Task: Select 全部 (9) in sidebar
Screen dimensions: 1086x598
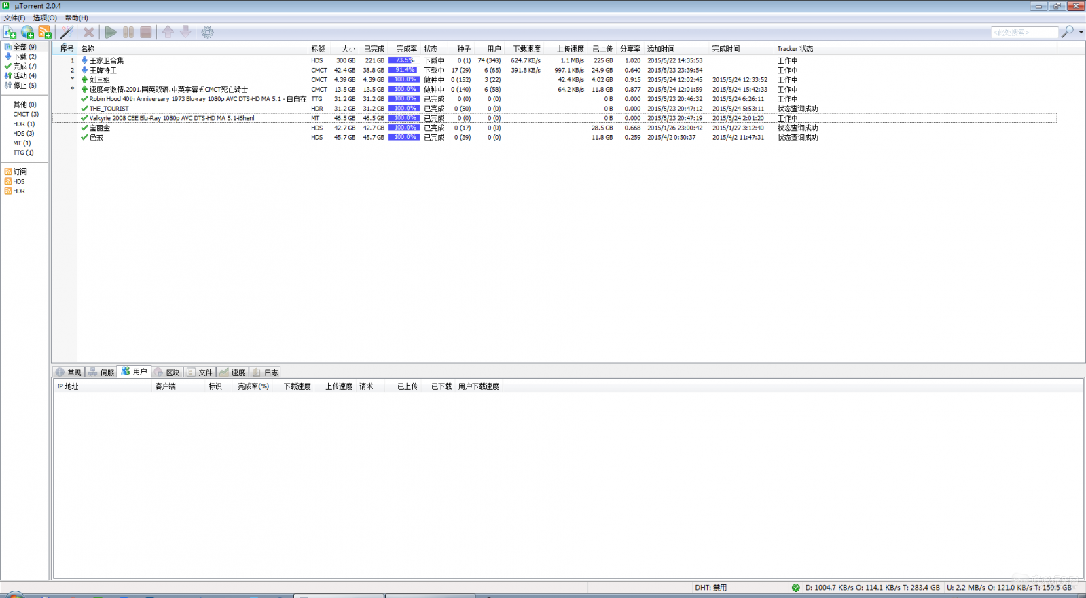Action: (24, 47)
